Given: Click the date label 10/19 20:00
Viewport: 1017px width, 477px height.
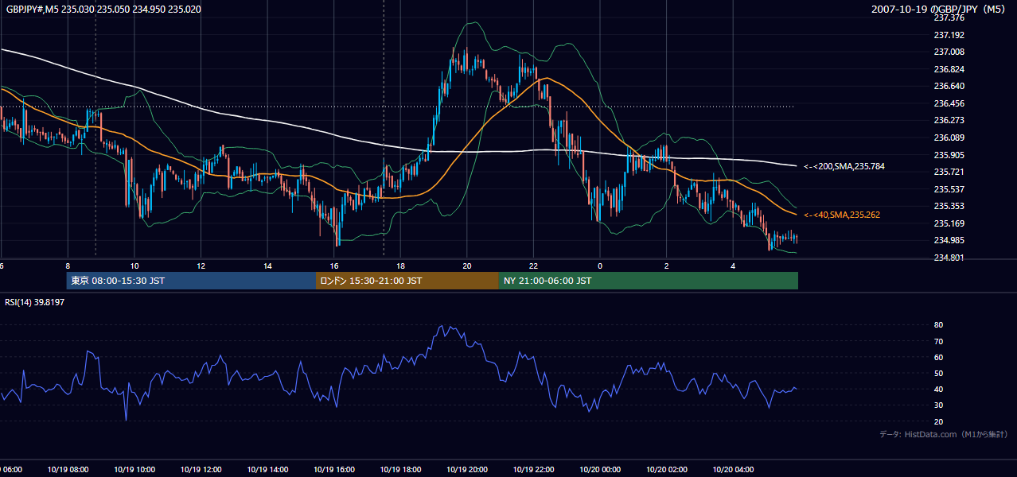Looking at the screenshot, I should (x=467, y=470).
